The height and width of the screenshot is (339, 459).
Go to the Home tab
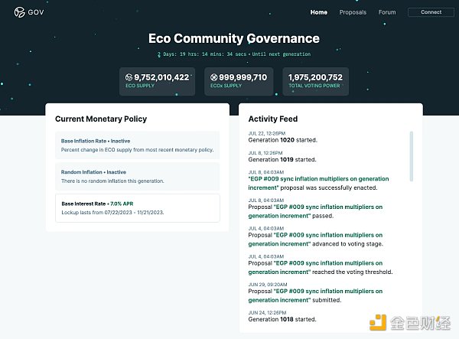[319, 12]
